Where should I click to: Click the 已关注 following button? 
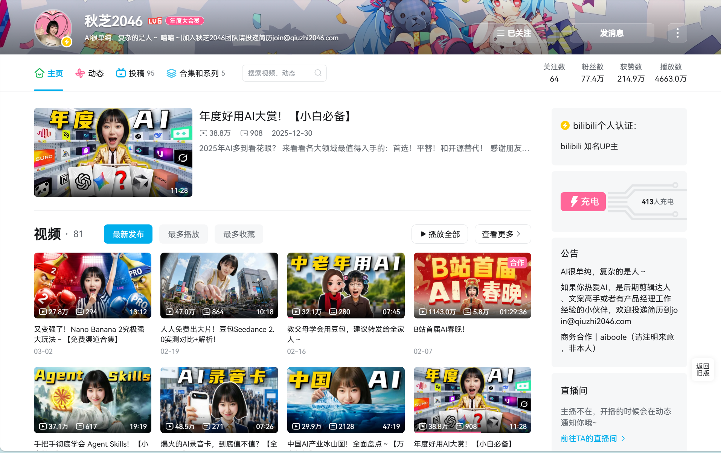(x=514, y=33)
